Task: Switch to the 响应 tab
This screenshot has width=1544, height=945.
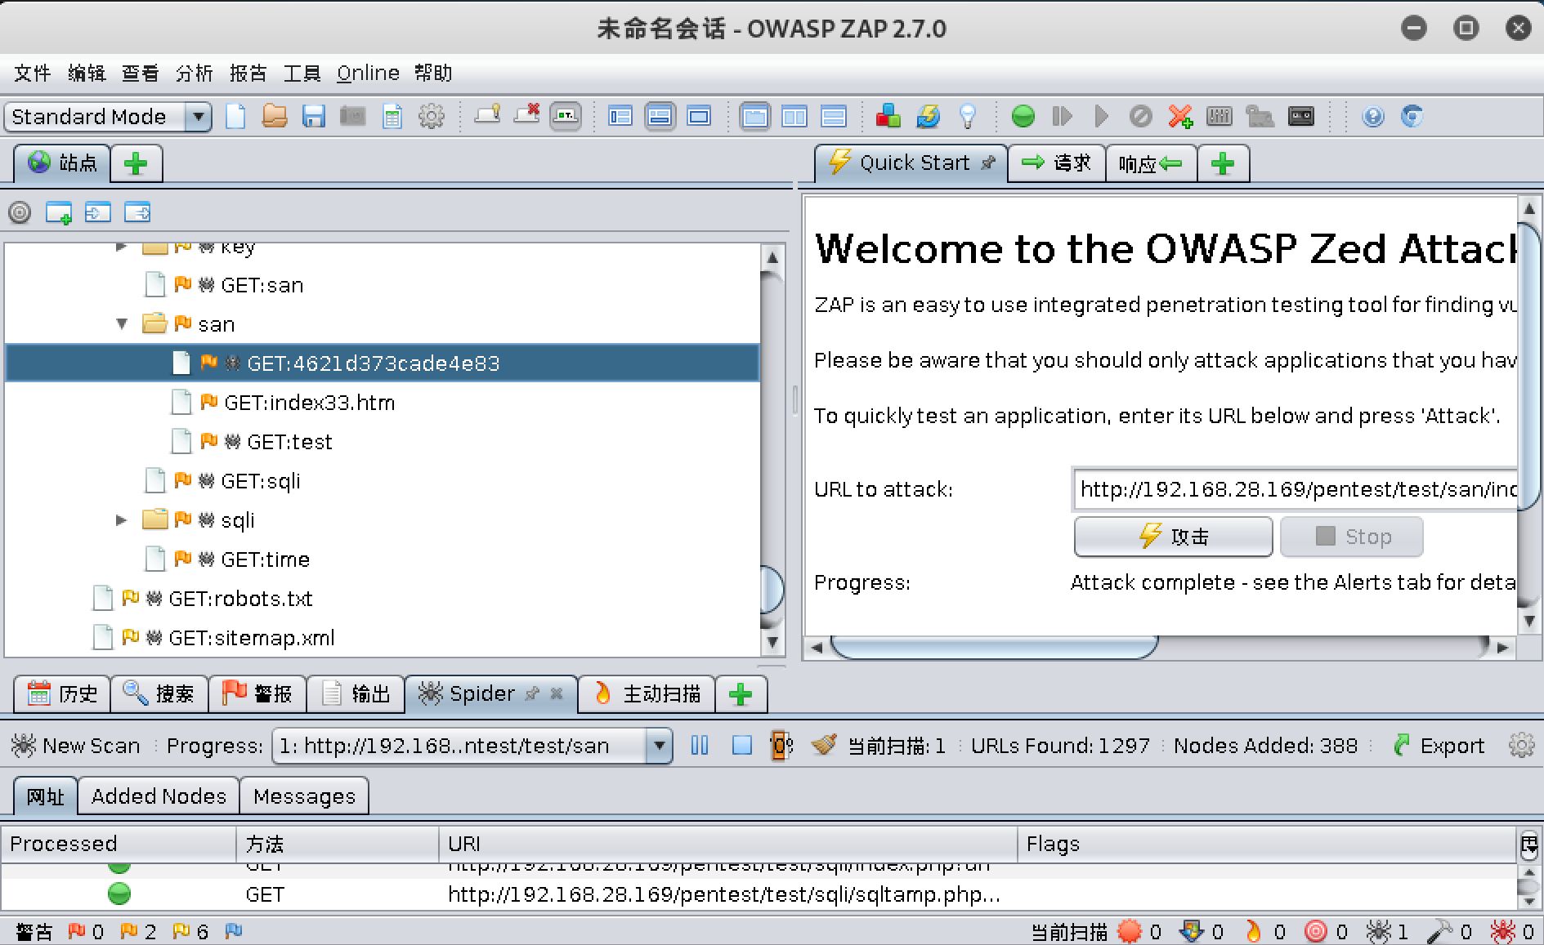Action: click(1151, 163)
